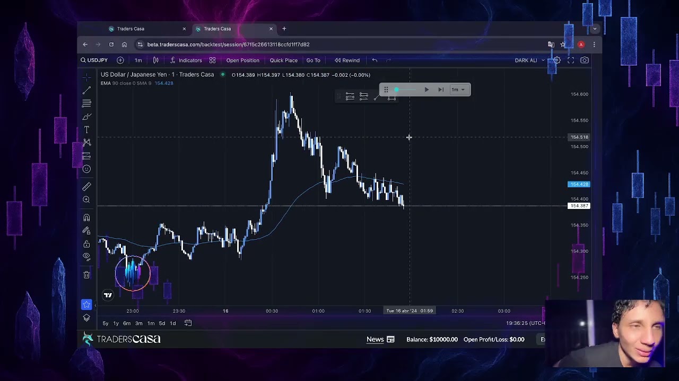679x381 pixels.
Task: Select the 1m date range at bottom
Action: point(151,323)
